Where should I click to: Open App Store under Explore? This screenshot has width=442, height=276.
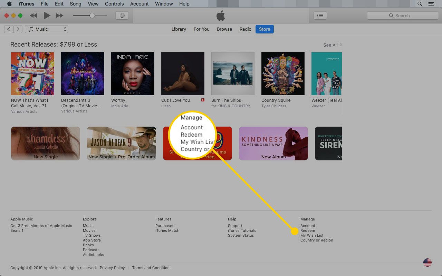pos(92,240)
